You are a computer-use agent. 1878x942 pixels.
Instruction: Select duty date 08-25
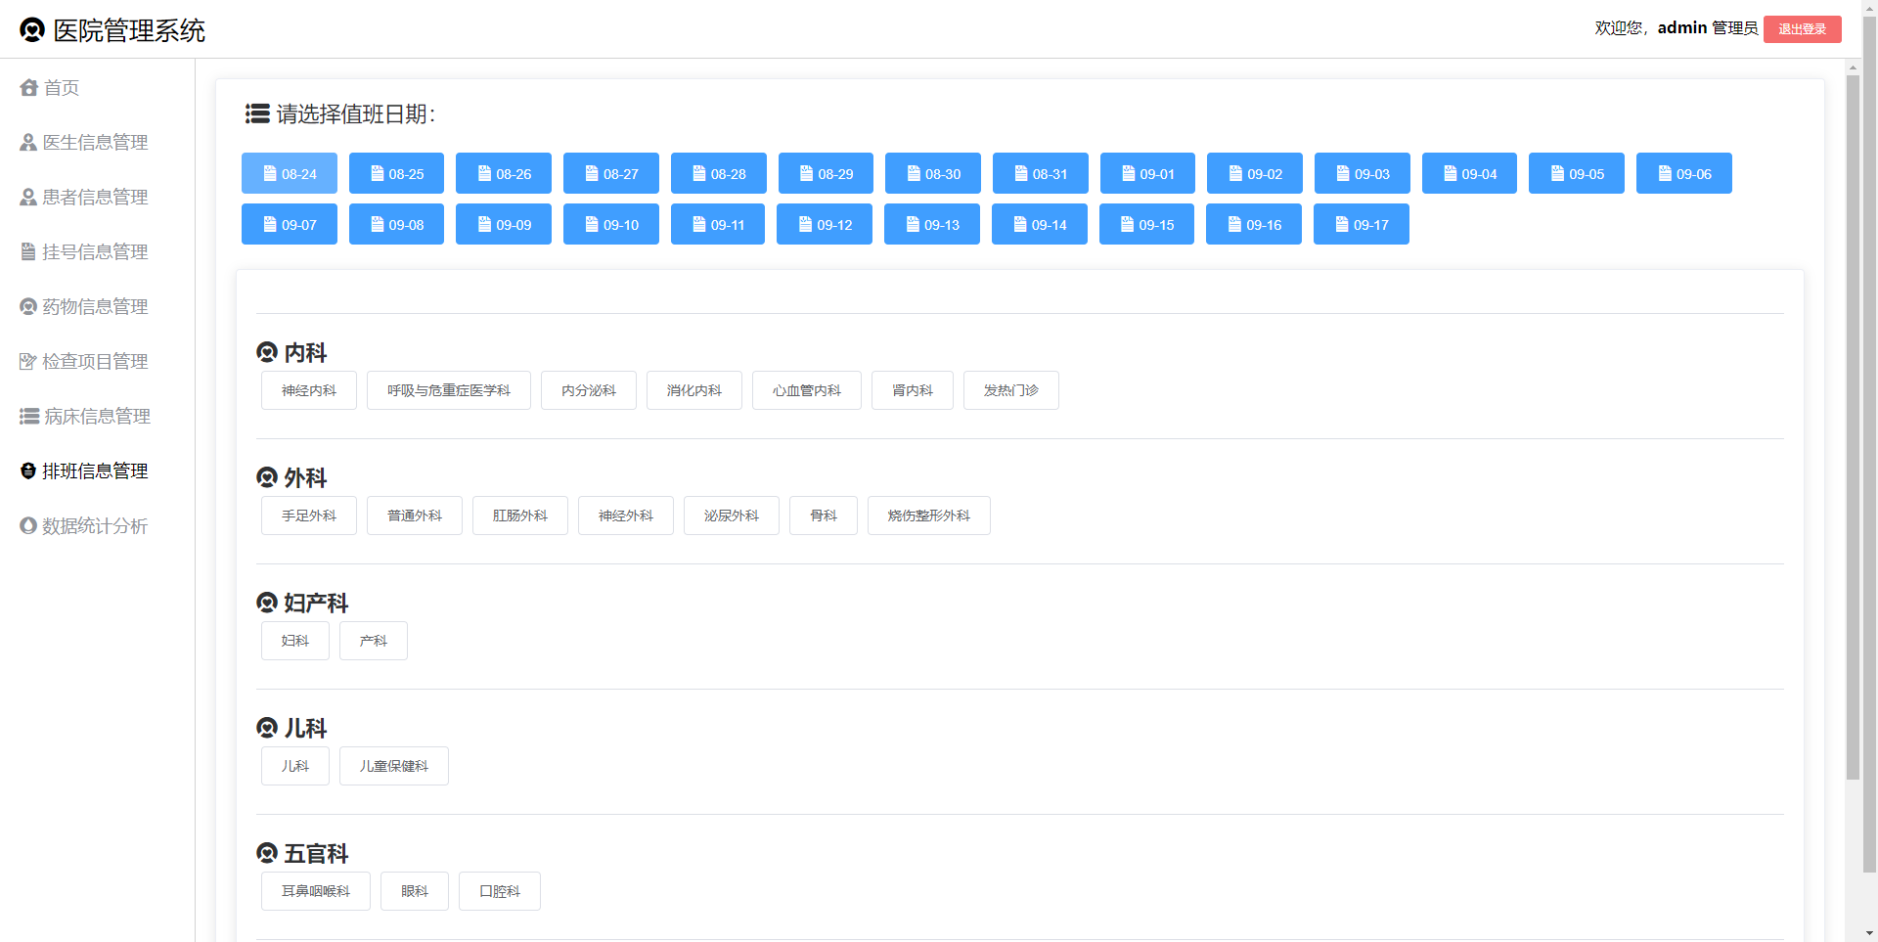click(x=396, y=173)
